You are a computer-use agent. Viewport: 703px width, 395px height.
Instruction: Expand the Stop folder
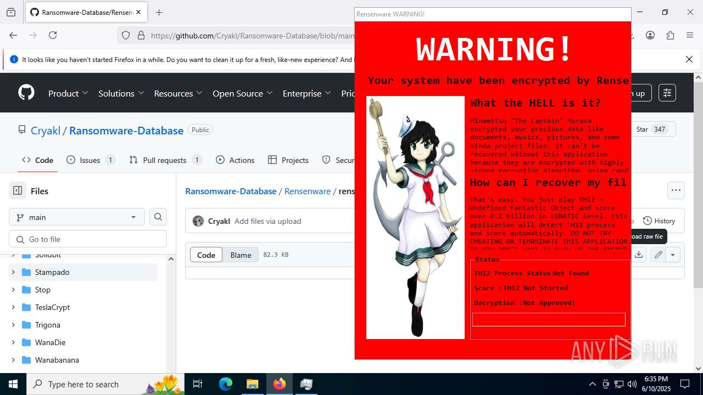click(13, 290)
